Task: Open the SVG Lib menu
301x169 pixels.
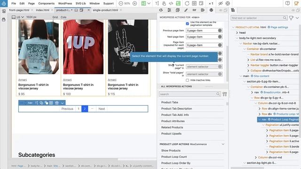Action: [x=80, y=3]
